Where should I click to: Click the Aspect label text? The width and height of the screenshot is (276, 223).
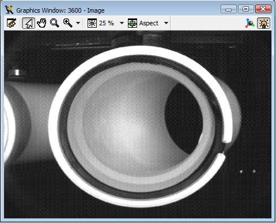coord(149,23)
